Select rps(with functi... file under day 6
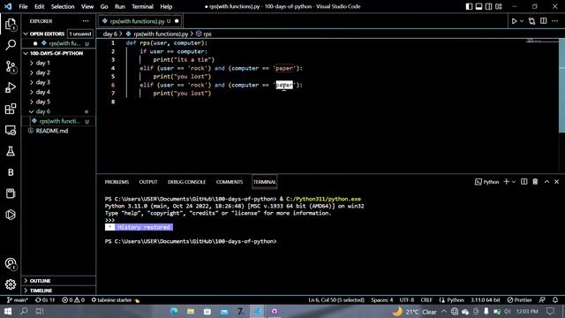The image size is (565, 318). tap(59, 121)
